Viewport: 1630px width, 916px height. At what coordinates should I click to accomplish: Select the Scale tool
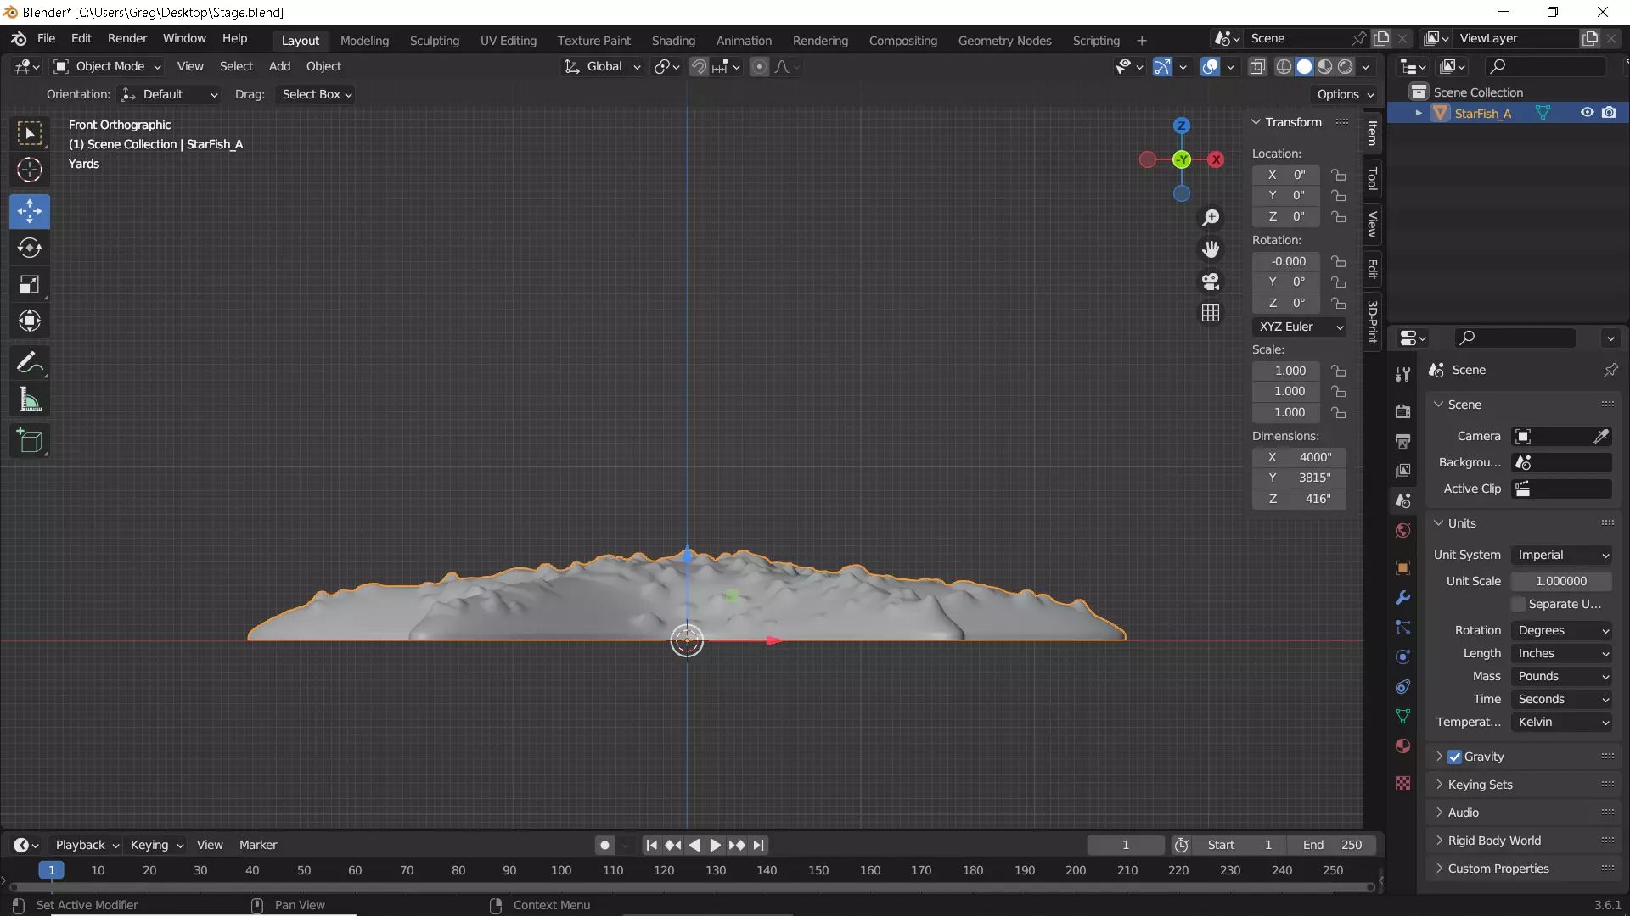point(30,284)
